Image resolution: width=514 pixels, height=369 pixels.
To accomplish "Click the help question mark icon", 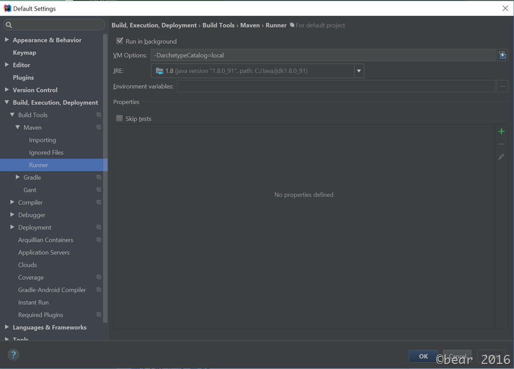I will [14, 355].
